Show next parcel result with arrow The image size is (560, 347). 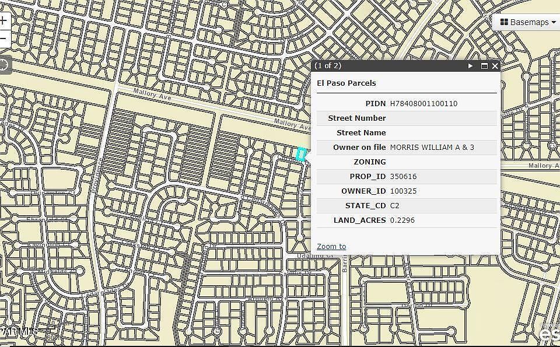470,66
